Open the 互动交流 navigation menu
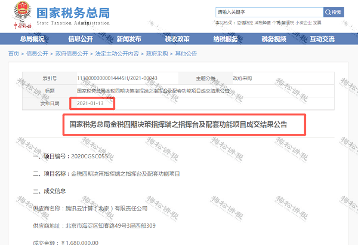Viewport: 358px width, 245px height. [x=322, y=39]
